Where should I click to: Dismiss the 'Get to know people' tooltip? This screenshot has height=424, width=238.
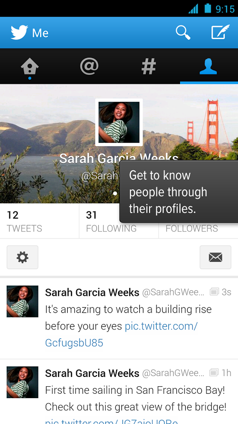tap(179, 191)
